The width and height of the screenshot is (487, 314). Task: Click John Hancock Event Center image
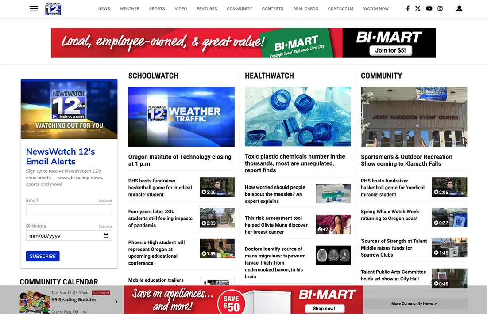[414, 117]
